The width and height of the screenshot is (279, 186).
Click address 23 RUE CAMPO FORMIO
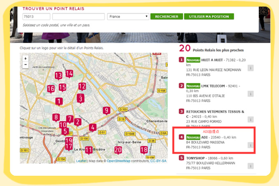pos(204,122)
